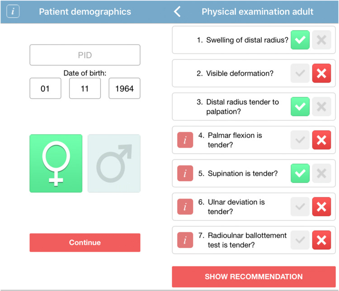Screen dimensions: 339x291
Task: Click the PID input field
Action: pyautogui.click(x=85, y=55)
